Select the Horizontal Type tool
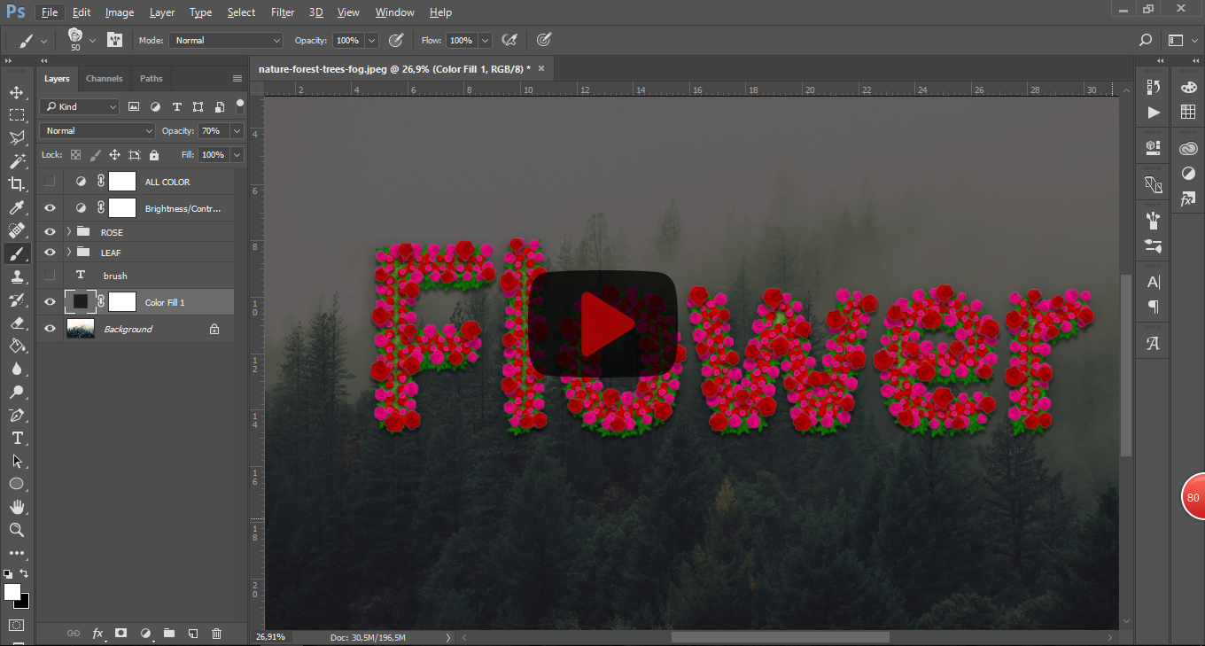1205x646 pixels. [x=17, y=438]
